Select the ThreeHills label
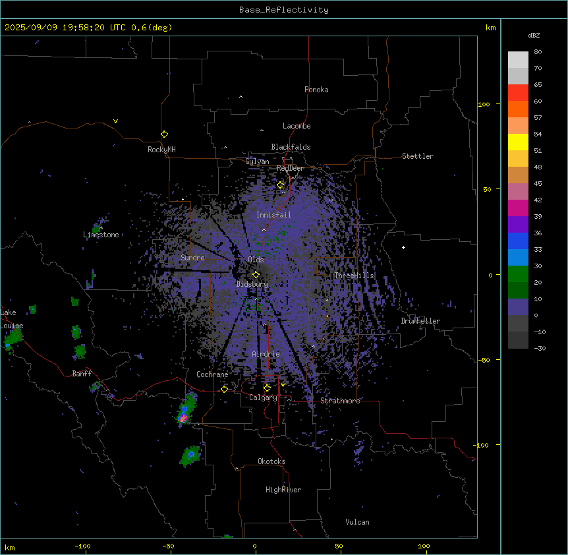This screenshot has width=568, height=555. point(354,276)
